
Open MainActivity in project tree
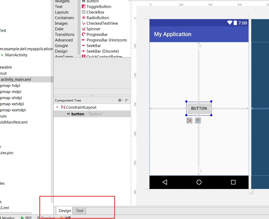tap(16, 55)
